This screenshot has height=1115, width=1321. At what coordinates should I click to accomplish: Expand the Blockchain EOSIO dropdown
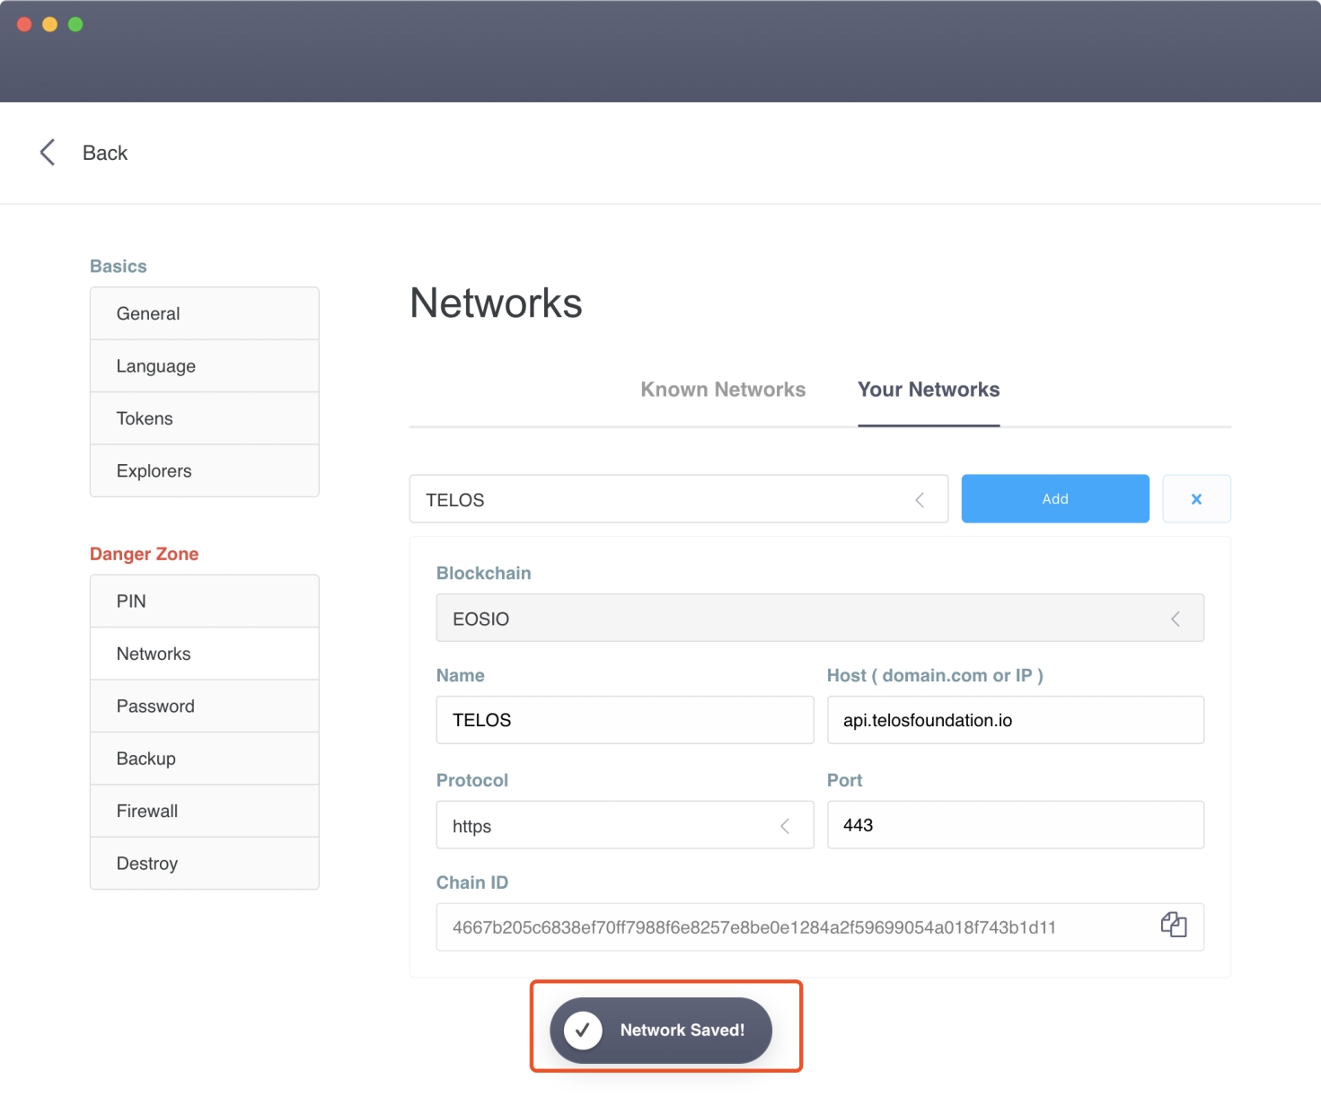pyautogui.click(x=820, y=618)
